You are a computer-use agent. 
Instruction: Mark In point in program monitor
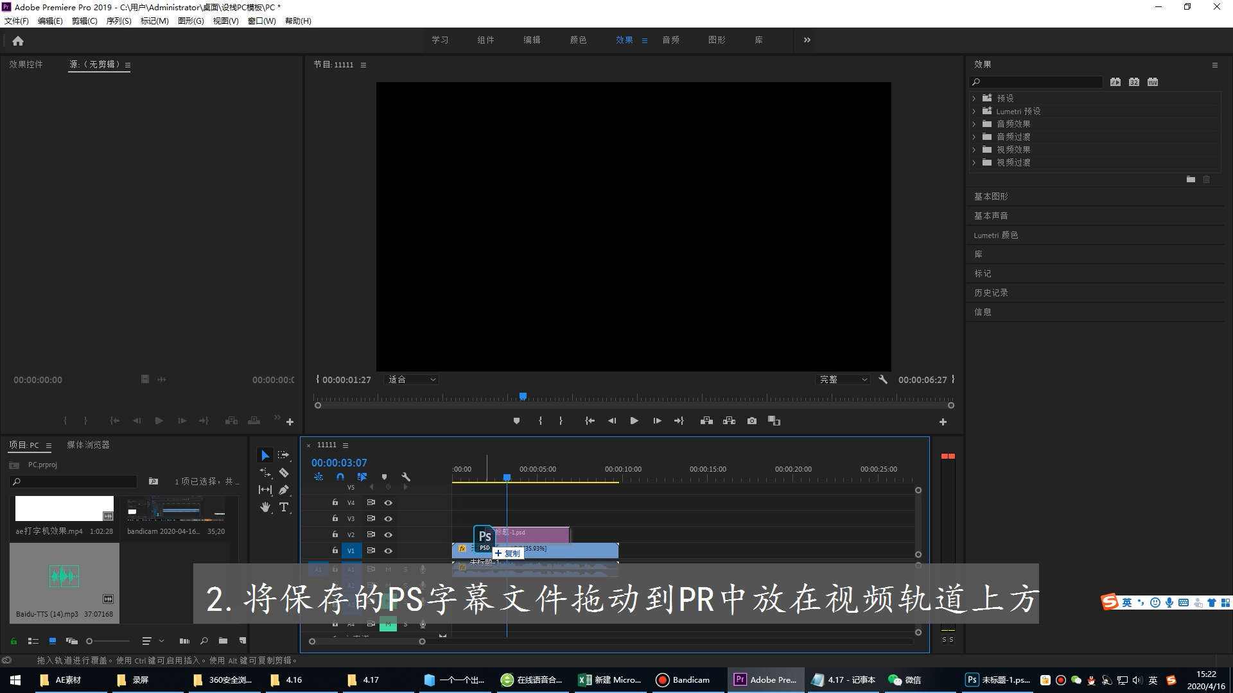click(540, 421)
